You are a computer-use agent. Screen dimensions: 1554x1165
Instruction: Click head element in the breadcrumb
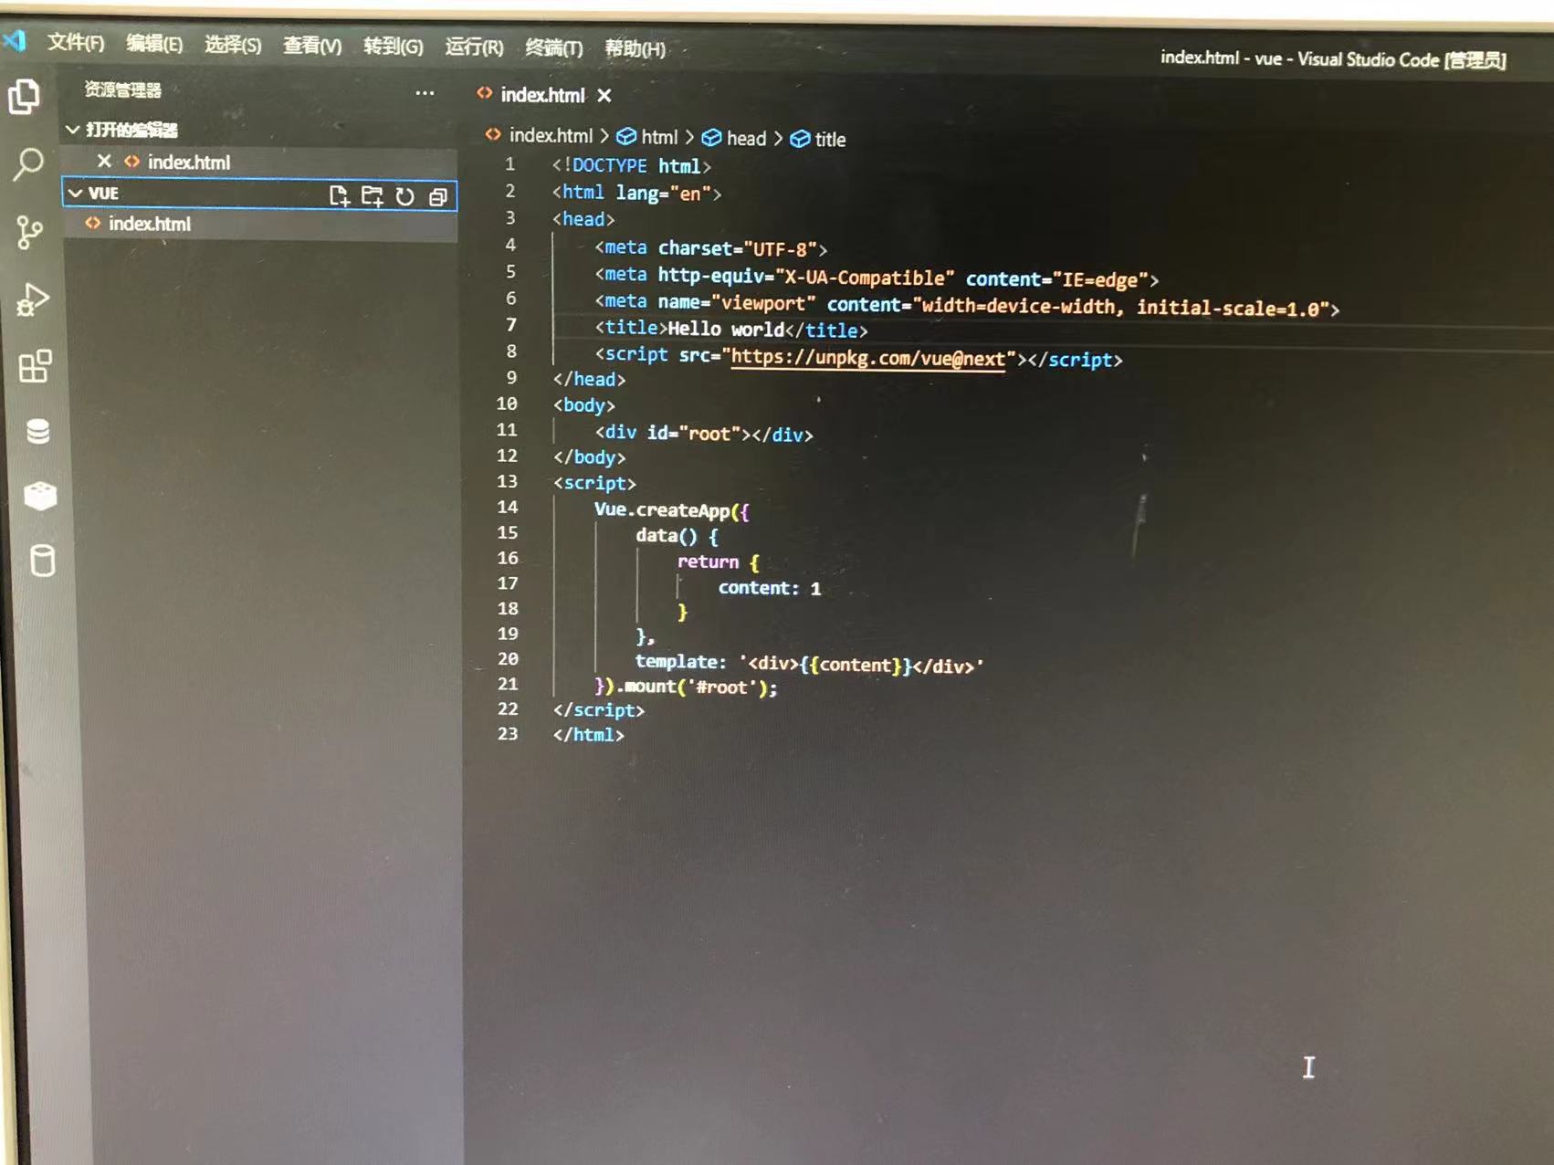coord(746,138)
